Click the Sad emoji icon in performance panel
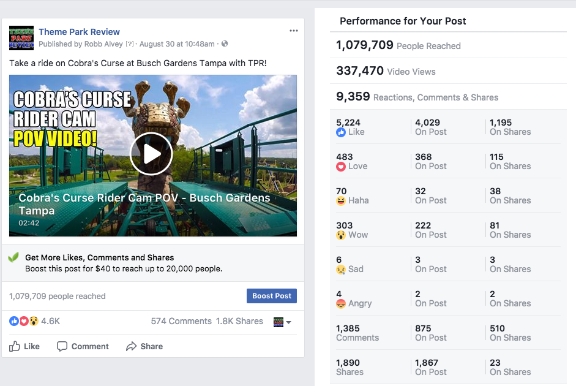 point(341,270)
